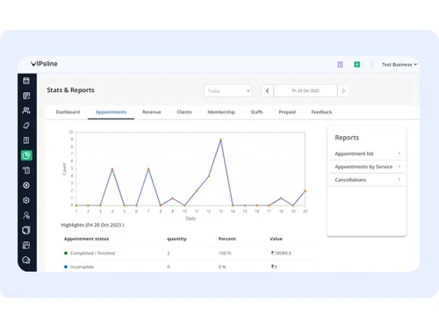This screenshot has width=439, height=329.
Task: Open the Clients tab
Action: tap(184, 112)
